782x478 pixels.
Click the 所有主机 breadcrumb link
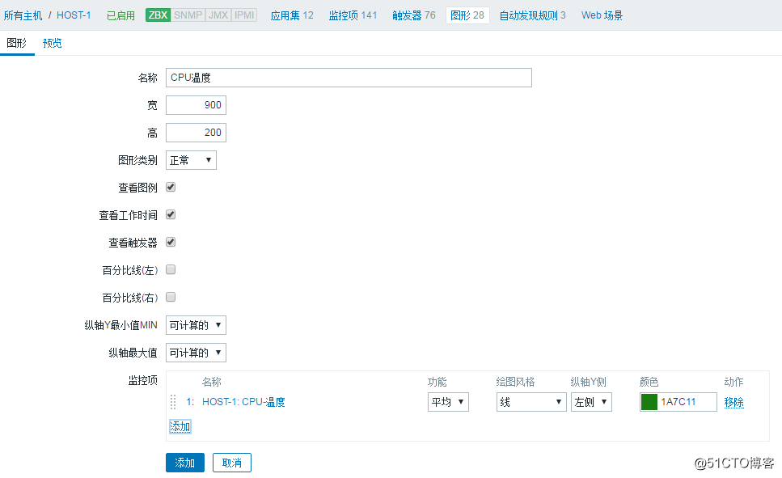click(x=23, y=15)
